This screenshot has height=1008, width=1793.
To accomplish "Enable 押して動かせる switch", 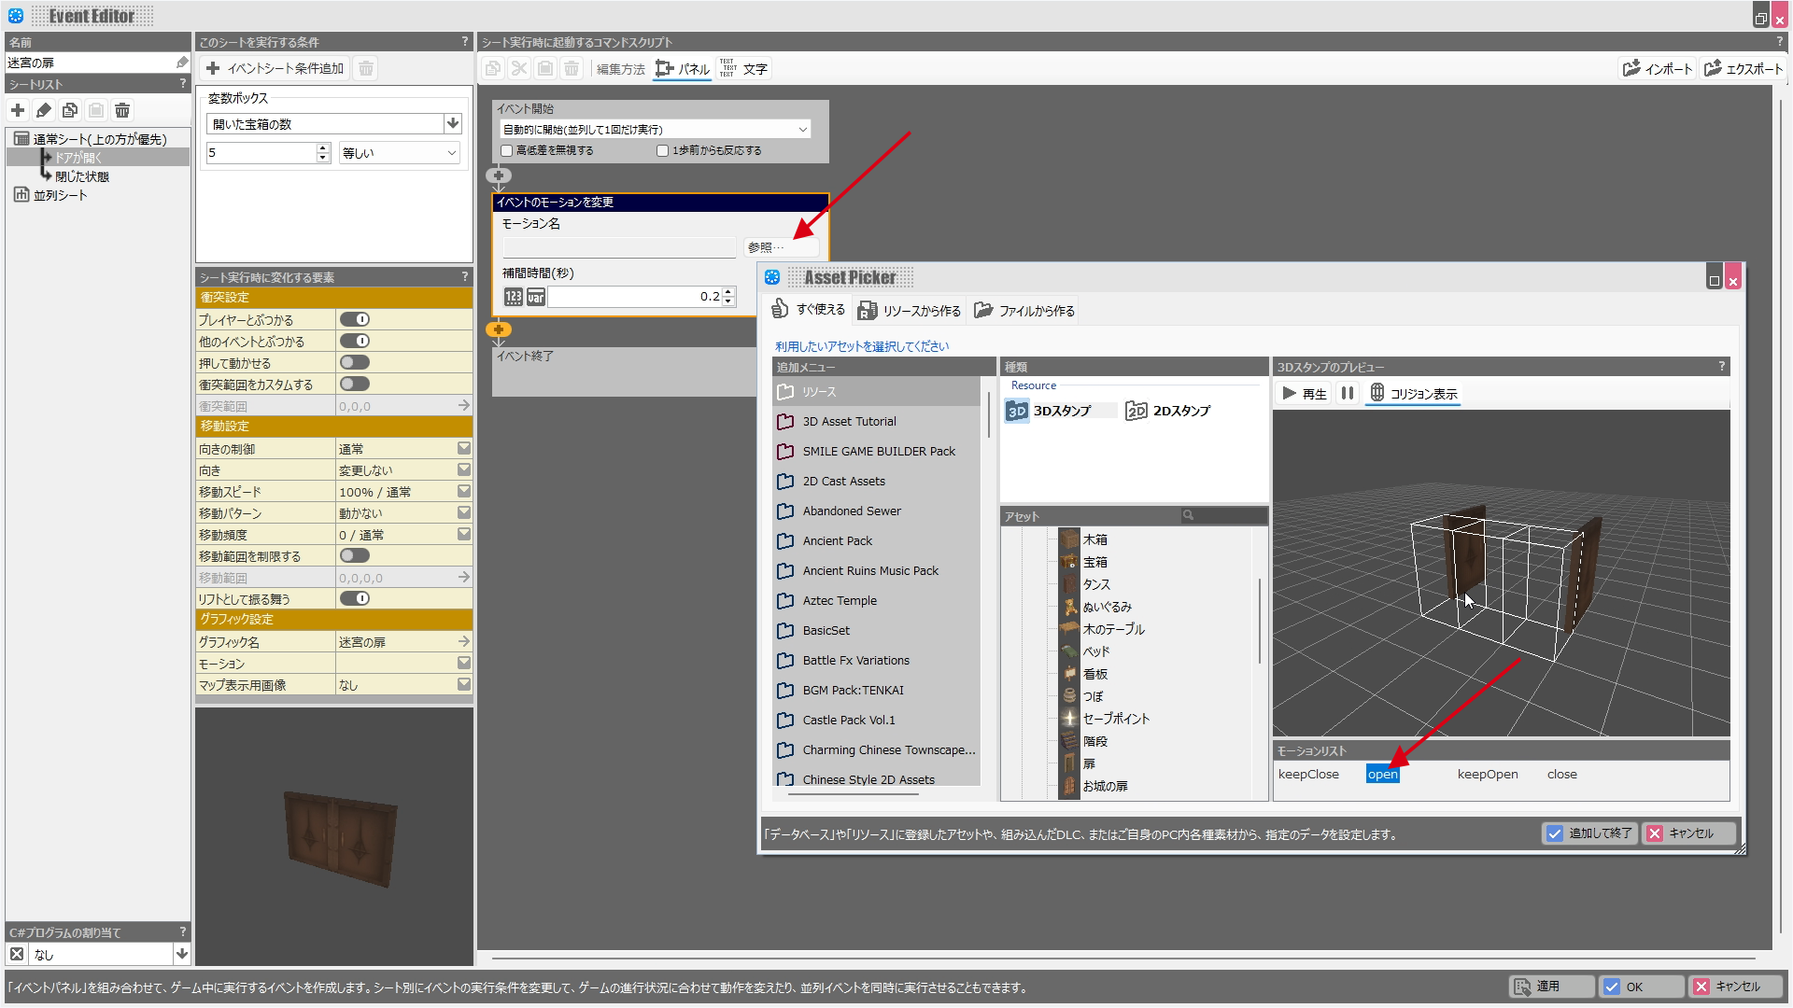I will pos(355,362).
